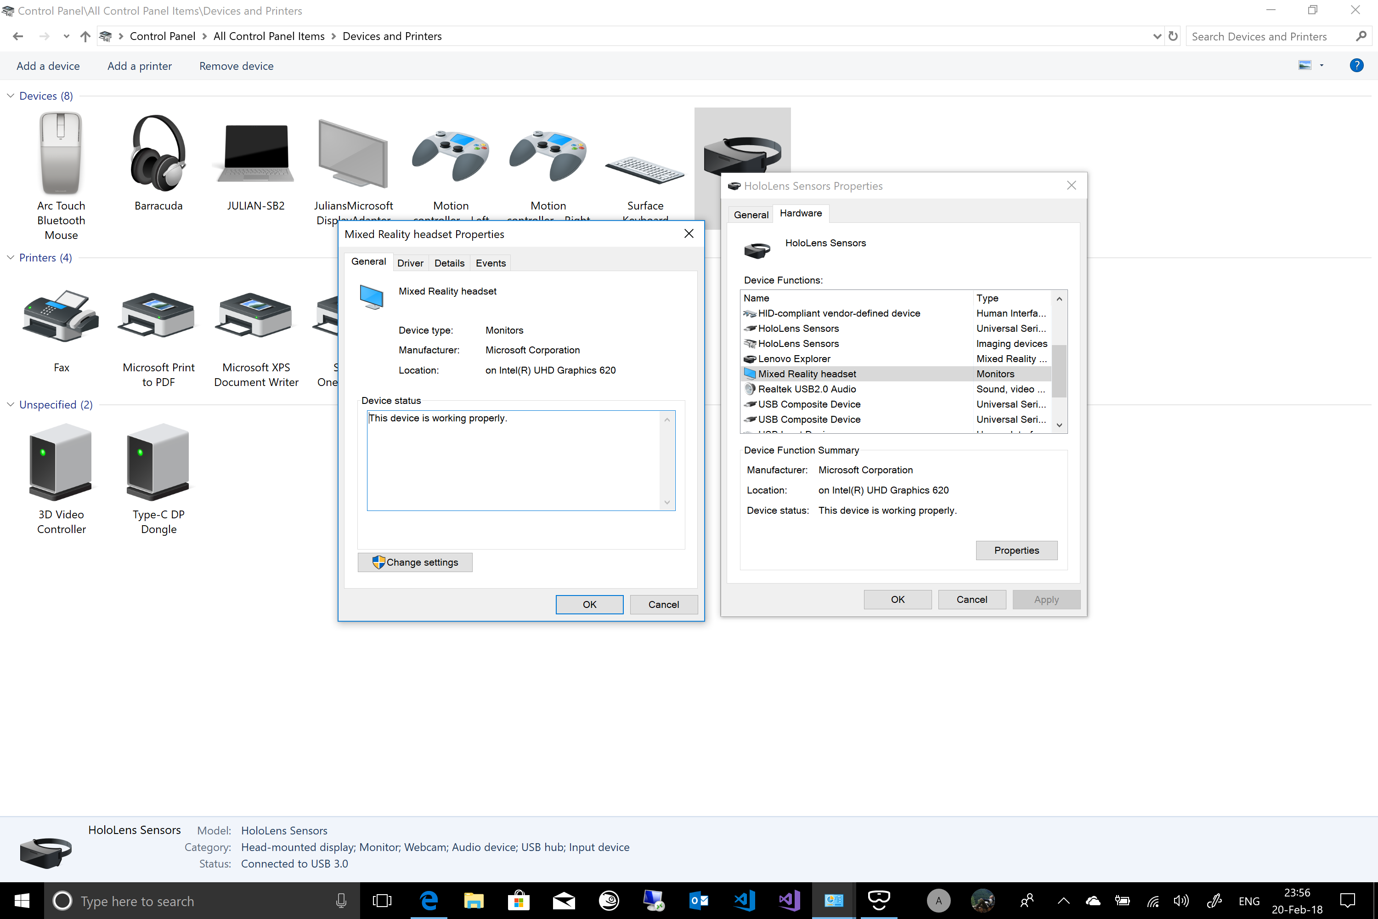This screenshot has width=1378, height=919.
Task: Show hidden system tray icons
Action: tap(1063, 901)
